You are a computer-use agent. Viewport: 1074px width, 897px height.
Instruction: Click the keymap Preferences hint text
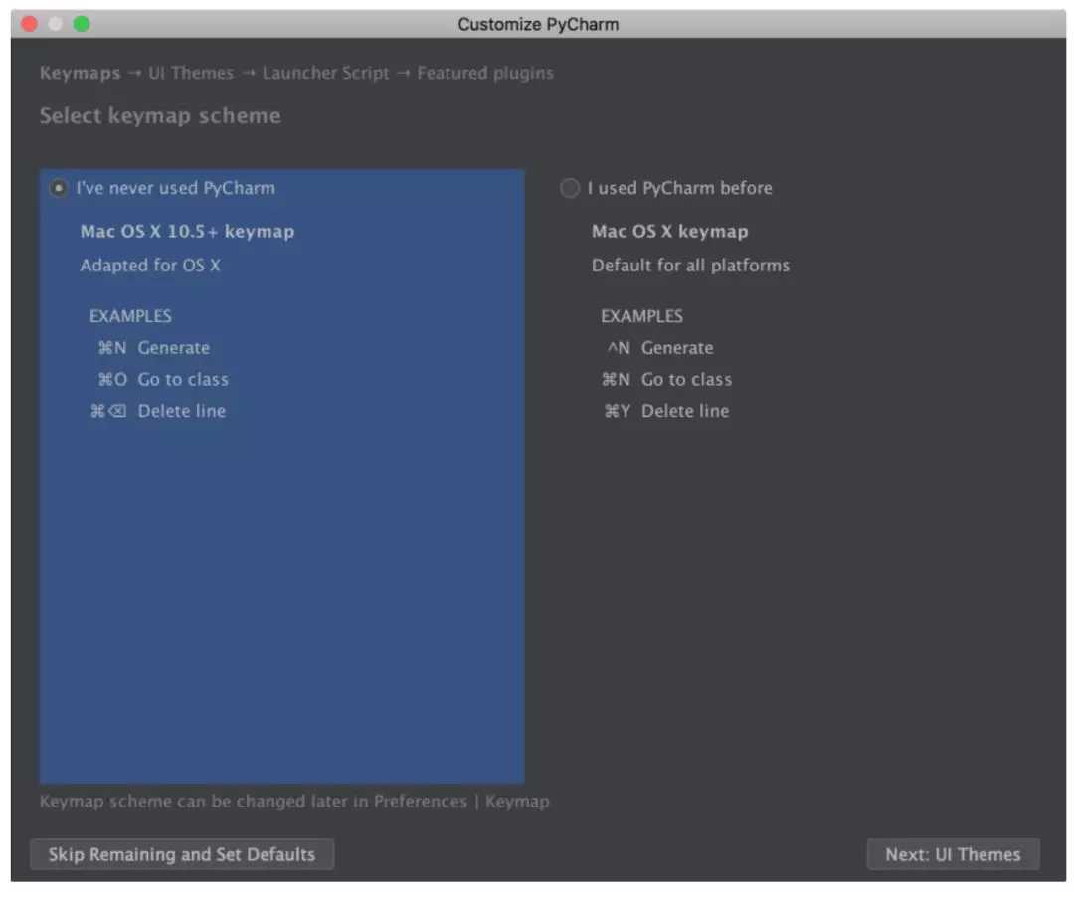294,802
